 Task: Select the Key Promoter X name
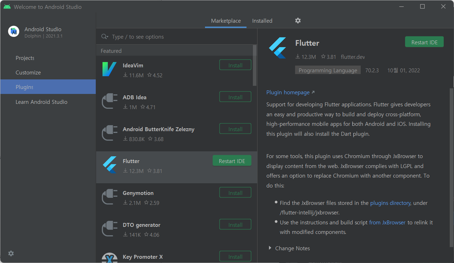click(143, 257)
